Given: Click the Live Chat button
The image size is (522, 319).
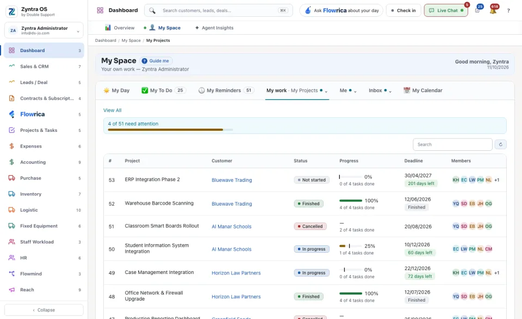Looking at the screenshot, I should pyautogui.click(x=446, y=10).
